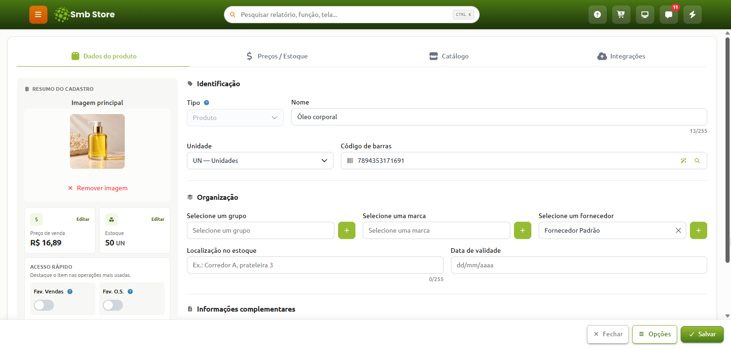This screenshot has height=349, width=731.
Task: Search barcode with magnifier icon
Action: tap(697, 161)
